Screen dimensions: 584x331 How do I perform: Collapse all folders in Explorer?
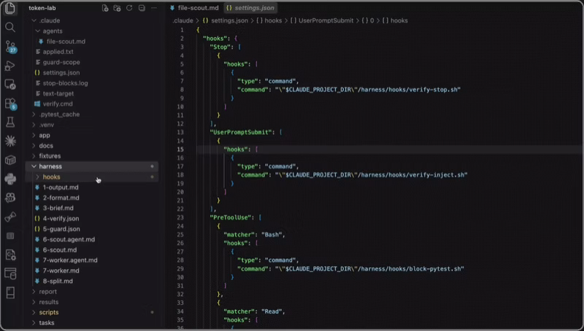142,8
